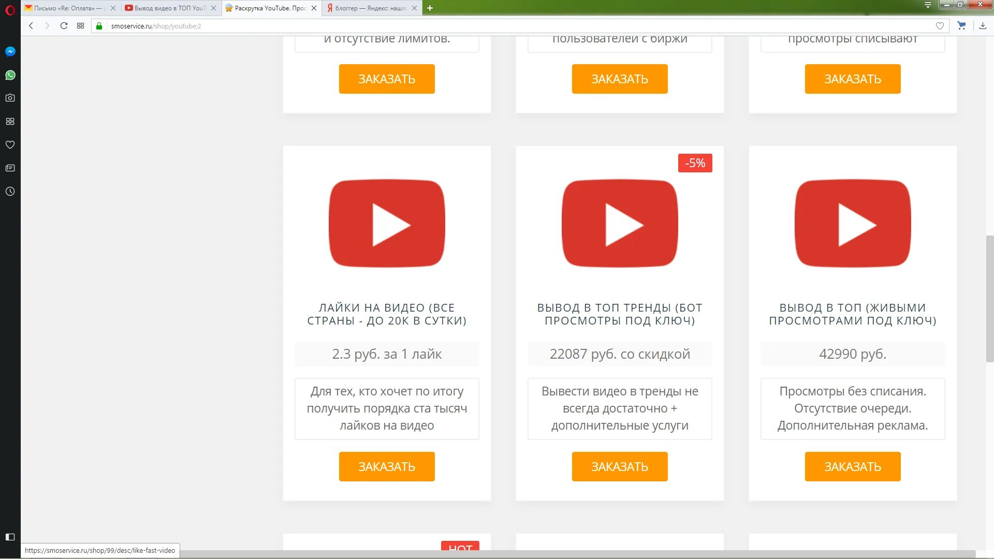Select the price 2.3 руб. за 1 лайк

(387, 354)
